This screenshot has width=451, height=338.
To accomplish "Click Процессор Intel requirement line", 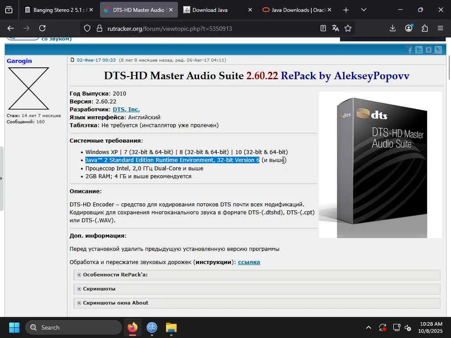I will [x=144, y=169].
